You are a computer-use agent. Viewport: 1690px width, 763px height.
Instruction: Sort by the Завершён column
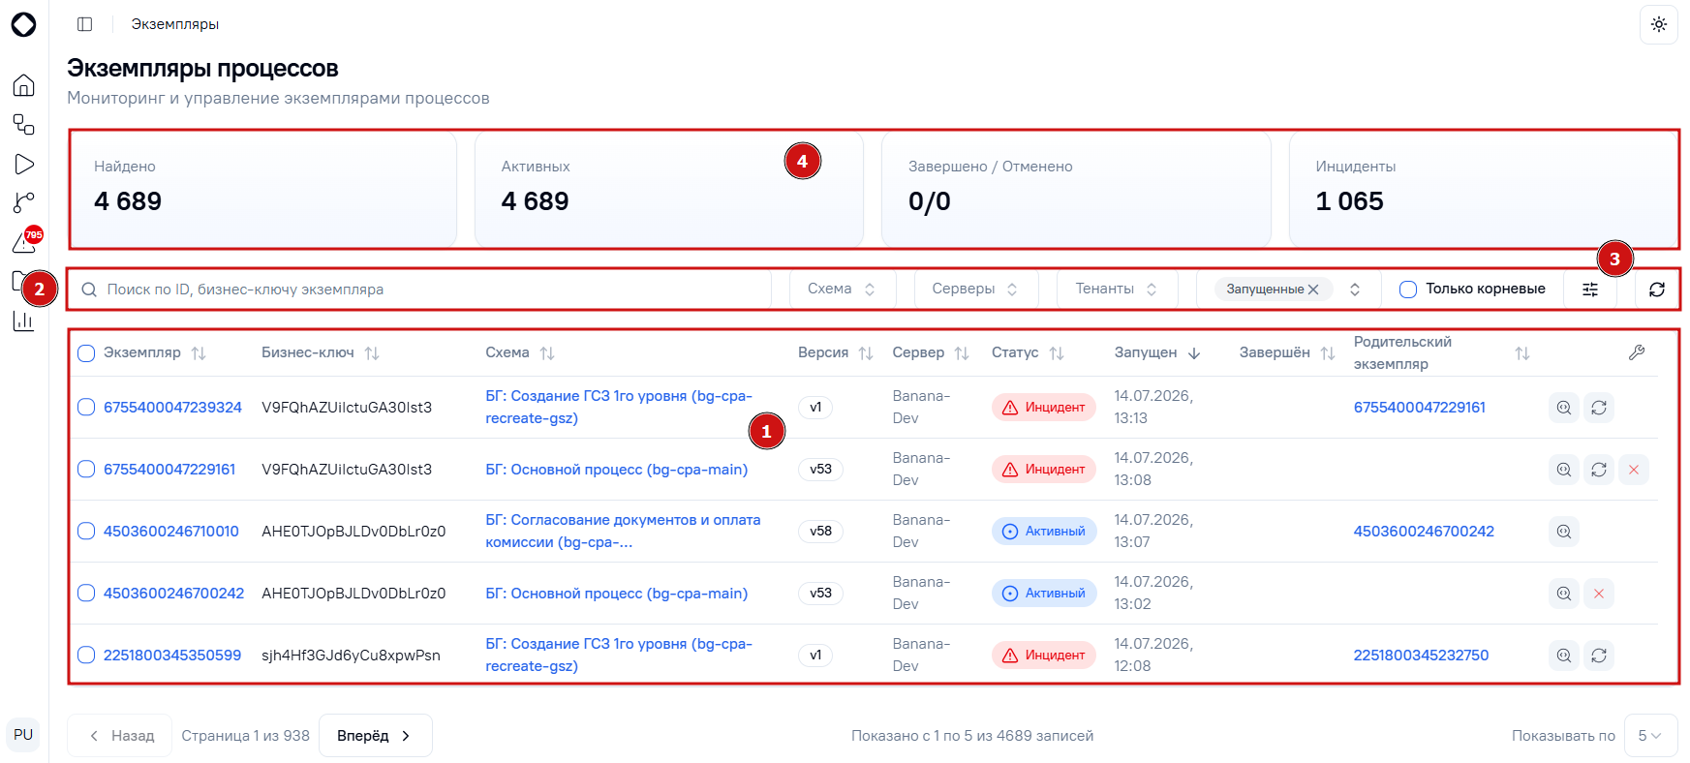click(x=1328, y=353)
